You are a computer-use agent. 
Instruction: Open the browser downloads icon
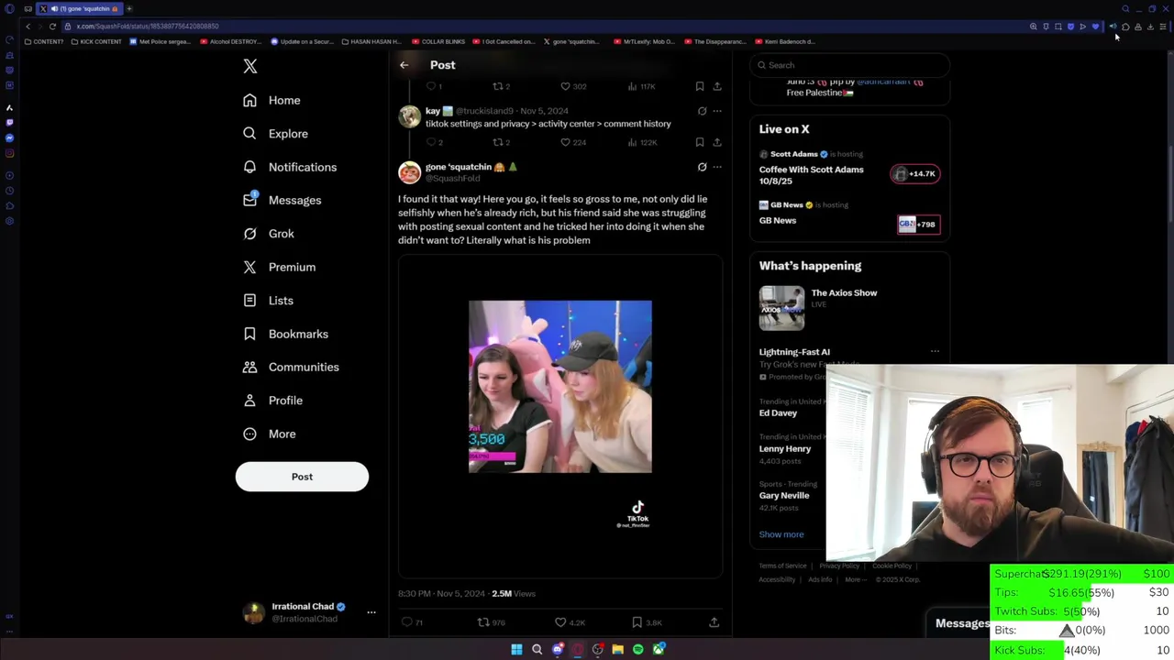point(1150,27)
